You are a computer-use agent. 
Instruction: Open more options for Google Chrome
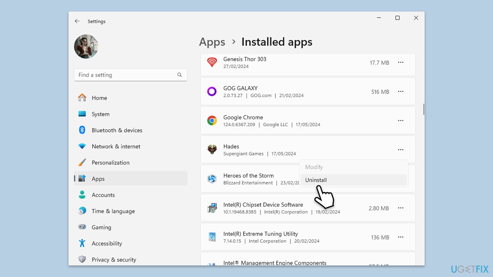point(401,120)
